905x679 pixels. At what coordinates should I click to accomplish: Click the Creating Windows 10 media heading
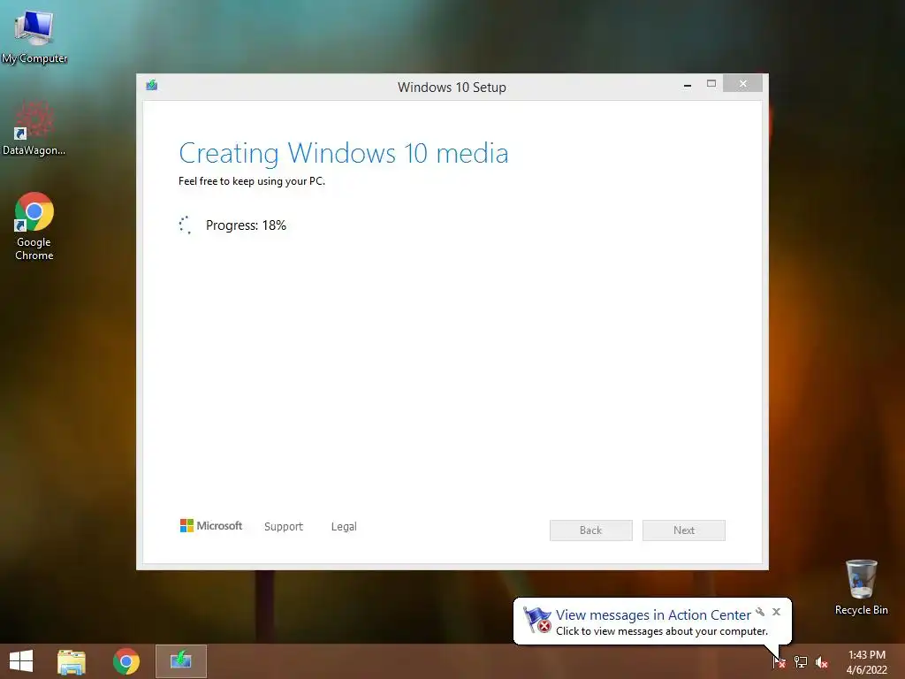coord(344,154)
